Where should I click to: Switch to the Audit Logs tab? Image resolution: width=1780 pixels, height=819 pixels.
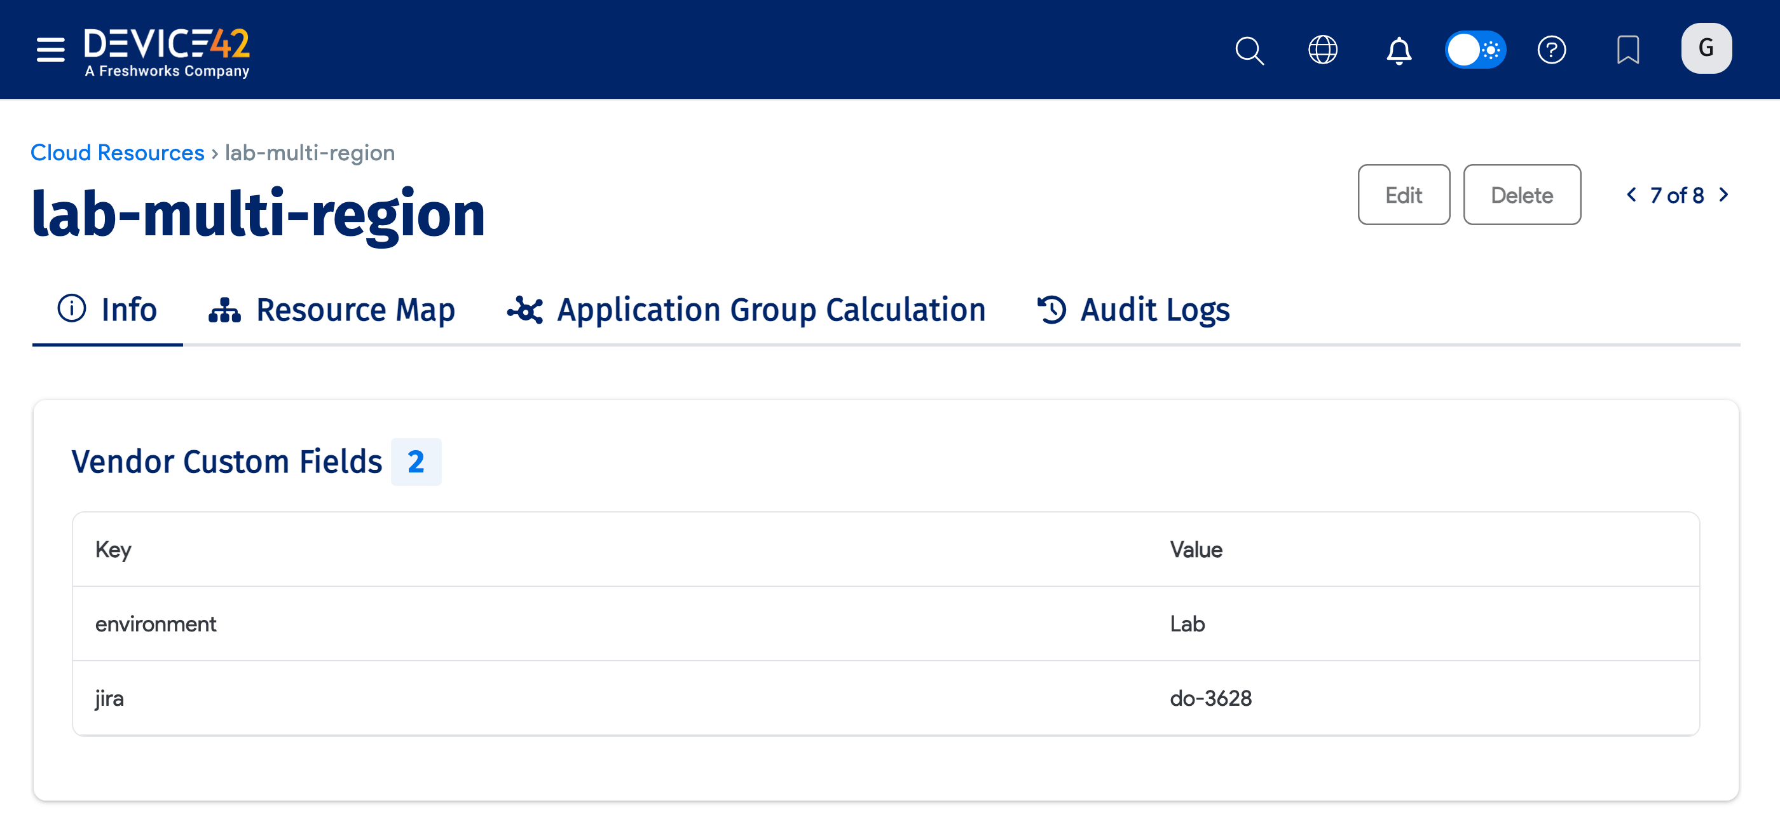click(1133, 310)
